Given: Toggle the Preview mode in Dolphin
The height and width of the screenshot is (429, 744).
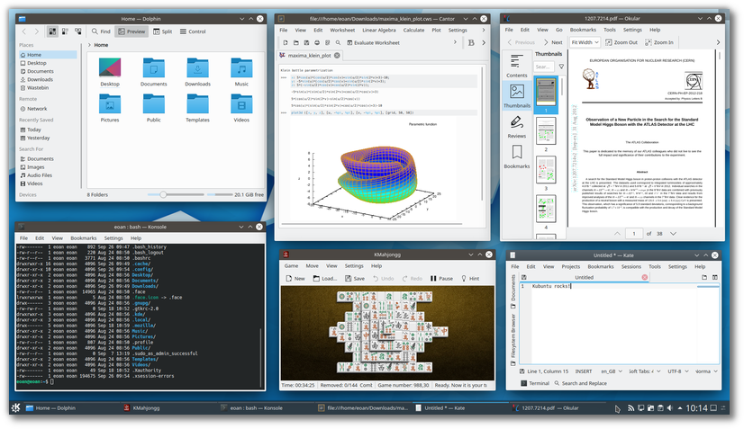Looking at the screenshot, I should pyautogui.click(x=132, y=31).
